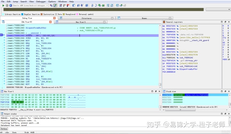Click the IDA view vertical scrollbar thumb
Screen dimensions: 231x134
pyautogui.click(x=160, y=84)
